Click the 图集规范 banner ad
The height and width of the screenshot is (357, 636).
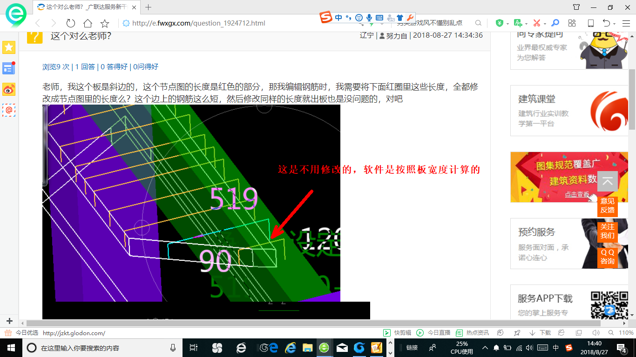570,177
